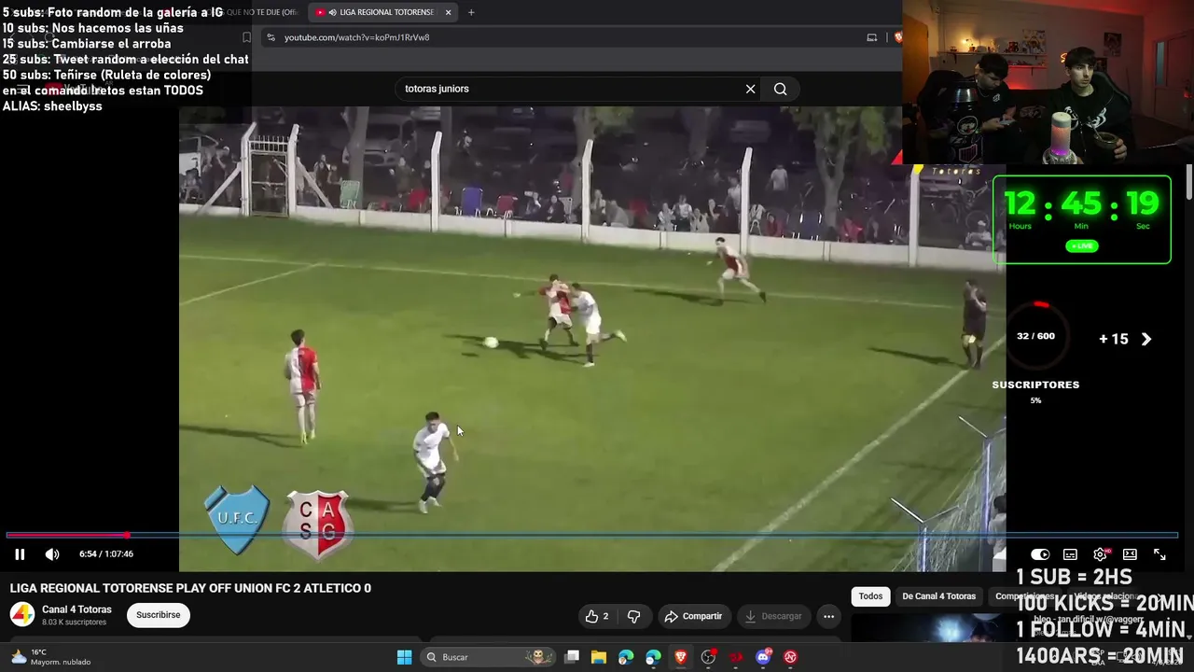Select the Todos filter chip
Viewport: 1194px width, 672px height.
click(x=870, y=596)
